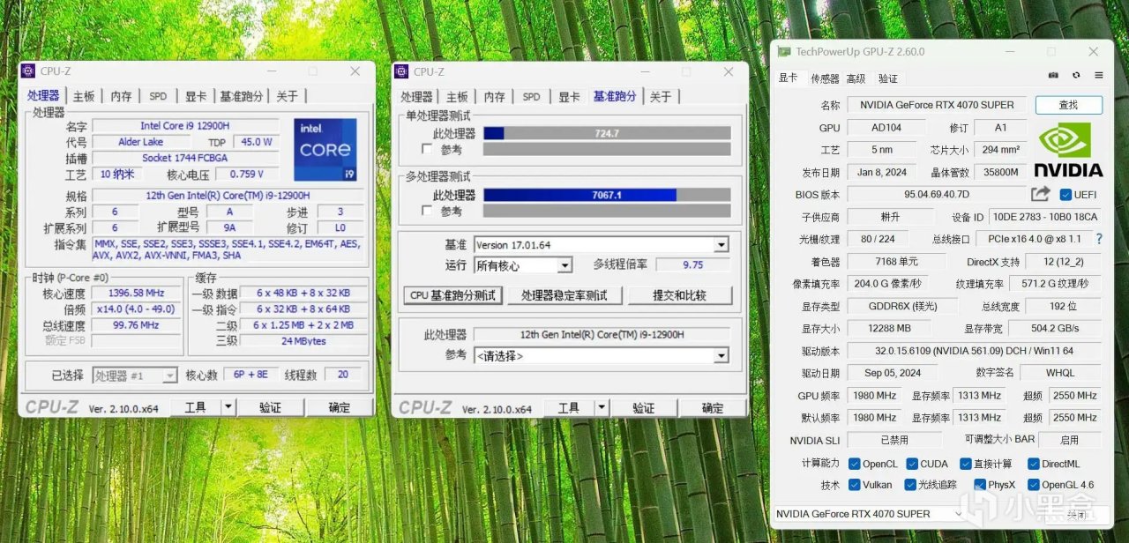This screenshot has height=543, width=1129.
Task: Click the multi-thread 7067.1 score bar
Action: point(607,195)
